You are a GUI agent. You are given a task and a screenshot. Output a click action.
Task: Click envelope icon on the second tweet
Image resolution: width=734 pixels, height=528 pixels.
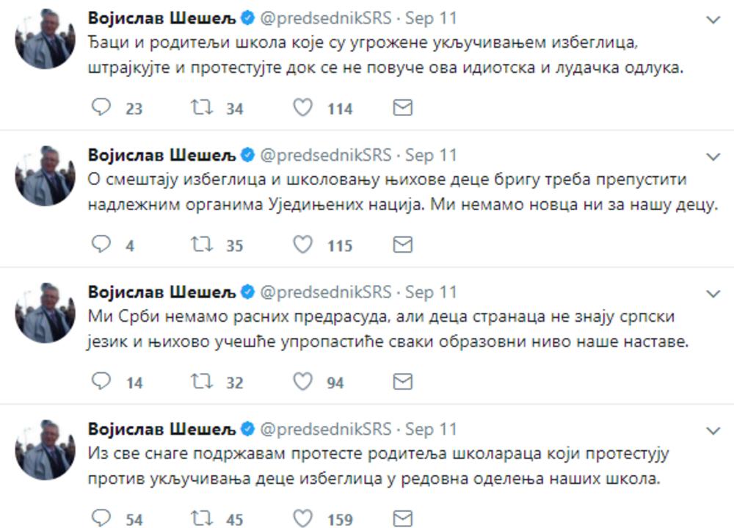(402, 245)
